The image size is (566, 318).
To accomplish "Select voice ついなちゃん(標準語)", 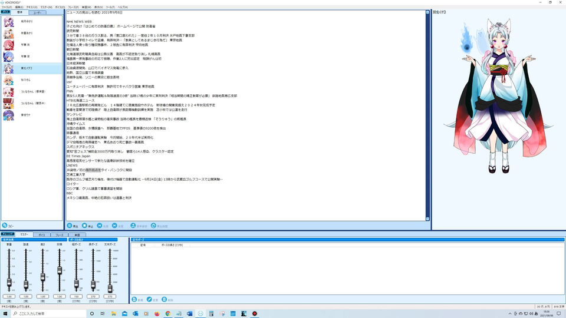I will point(32,92).
